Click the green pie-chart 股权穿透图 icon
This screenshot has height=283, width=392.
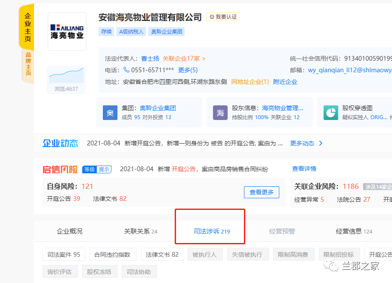[x=331, y=113]
